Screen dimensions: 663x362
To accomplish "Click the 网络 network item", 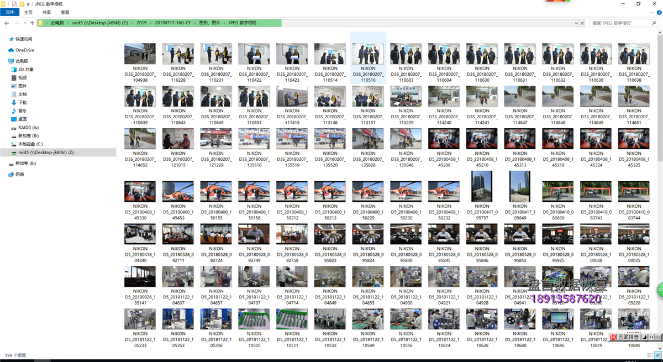I will pos(19,175).
